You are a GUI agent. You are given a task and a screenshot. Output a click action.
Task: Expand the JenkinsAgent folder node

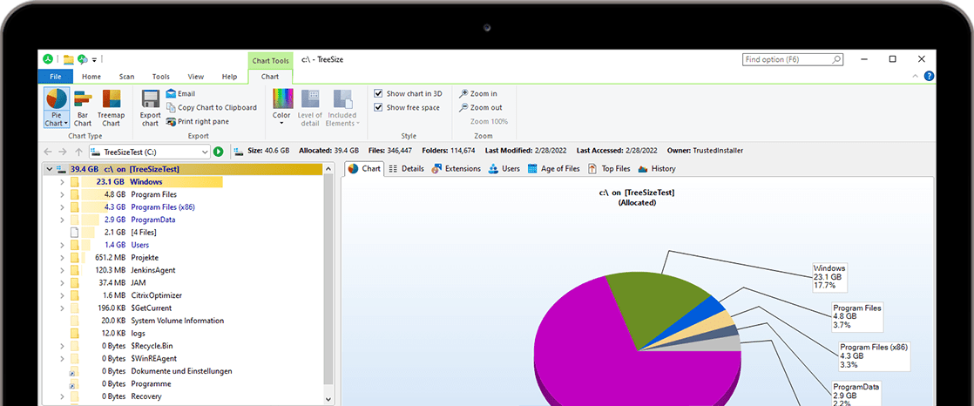point(62,270)
